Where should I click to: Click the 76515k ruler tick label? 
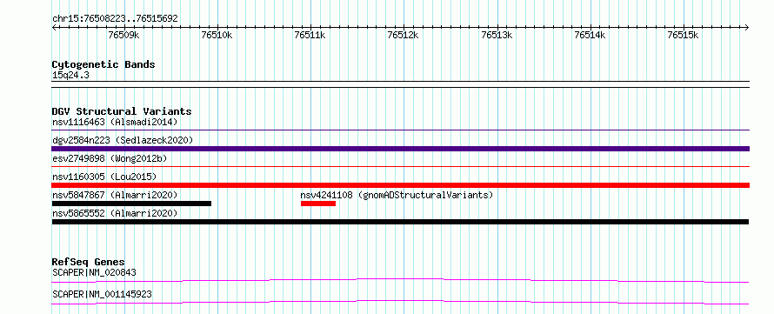tap(684, 35)
